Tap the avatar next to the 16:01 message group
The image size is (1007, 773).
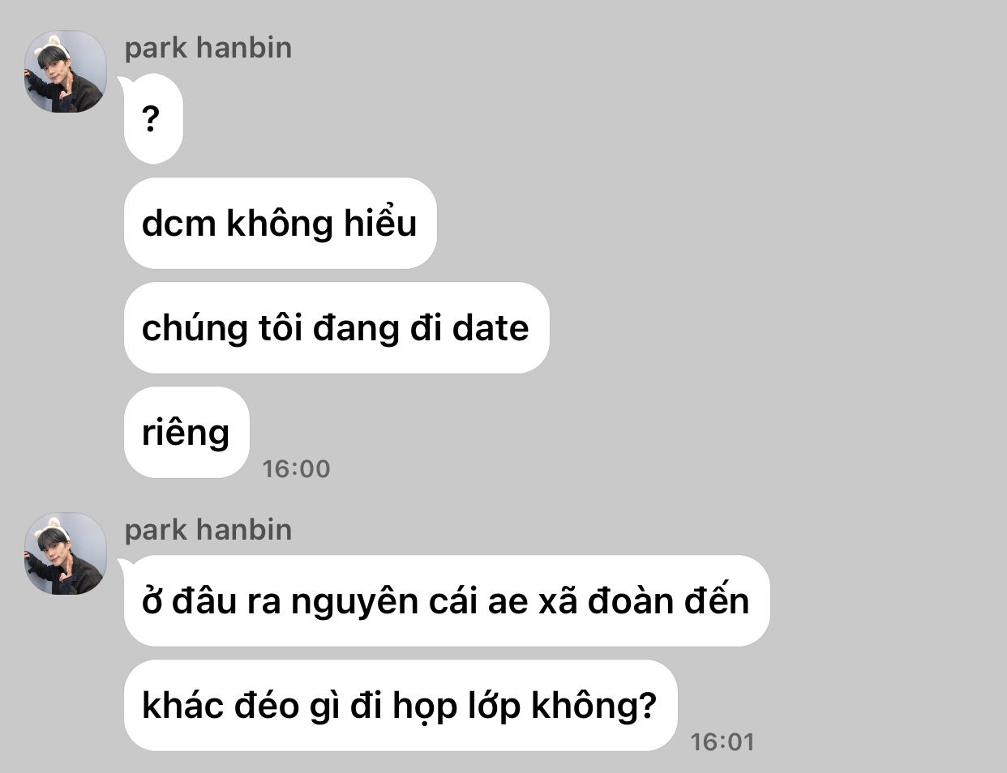pyautogui.click(x=66, y=553)
